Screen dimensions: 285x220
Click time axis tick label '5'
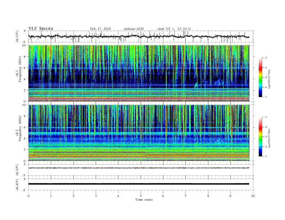point(141,196)
